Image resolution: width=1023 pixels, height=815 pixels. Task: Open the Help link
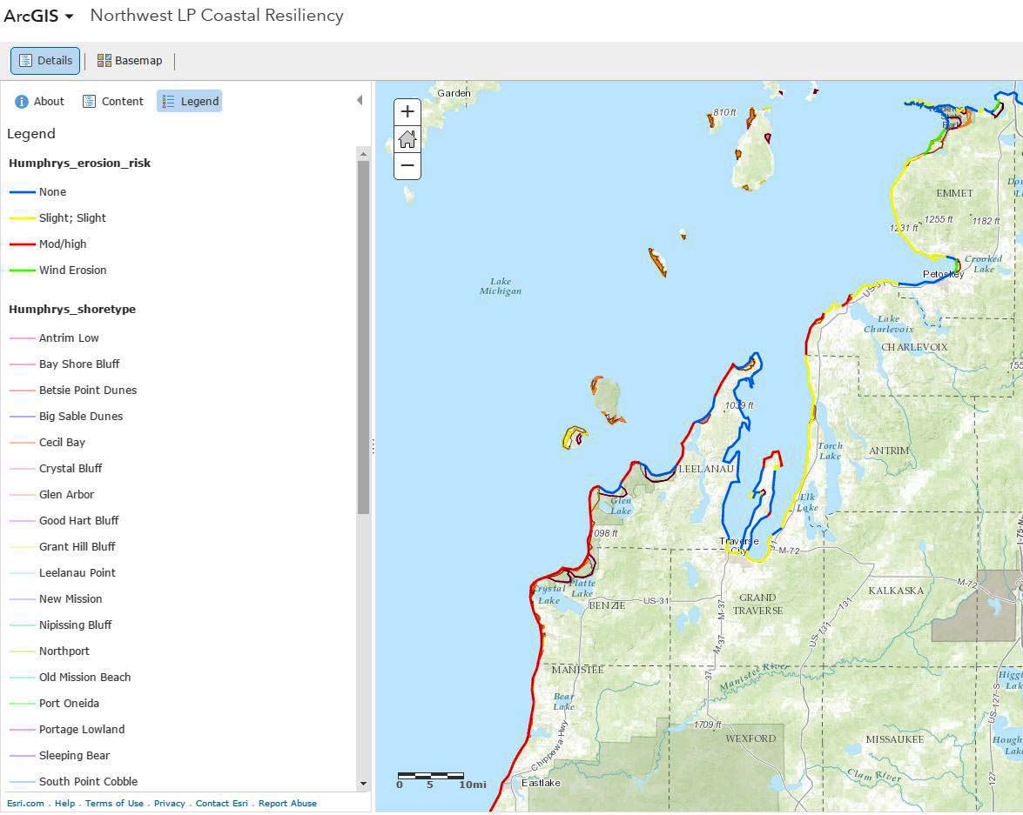[x=64, y=804]
